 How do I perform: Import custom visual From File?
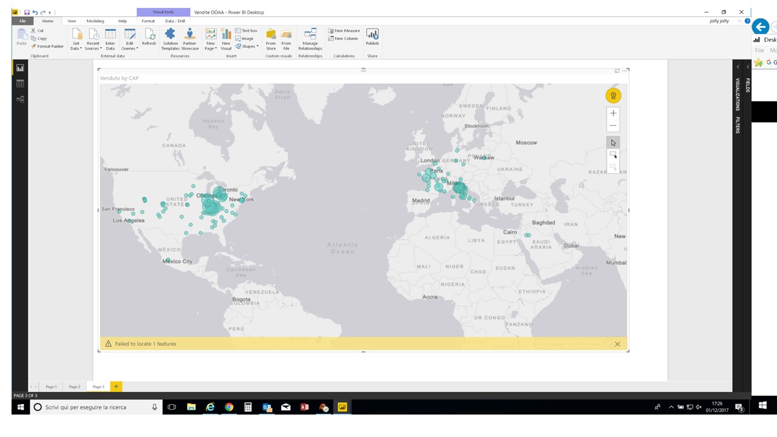[x=286, y=39]
